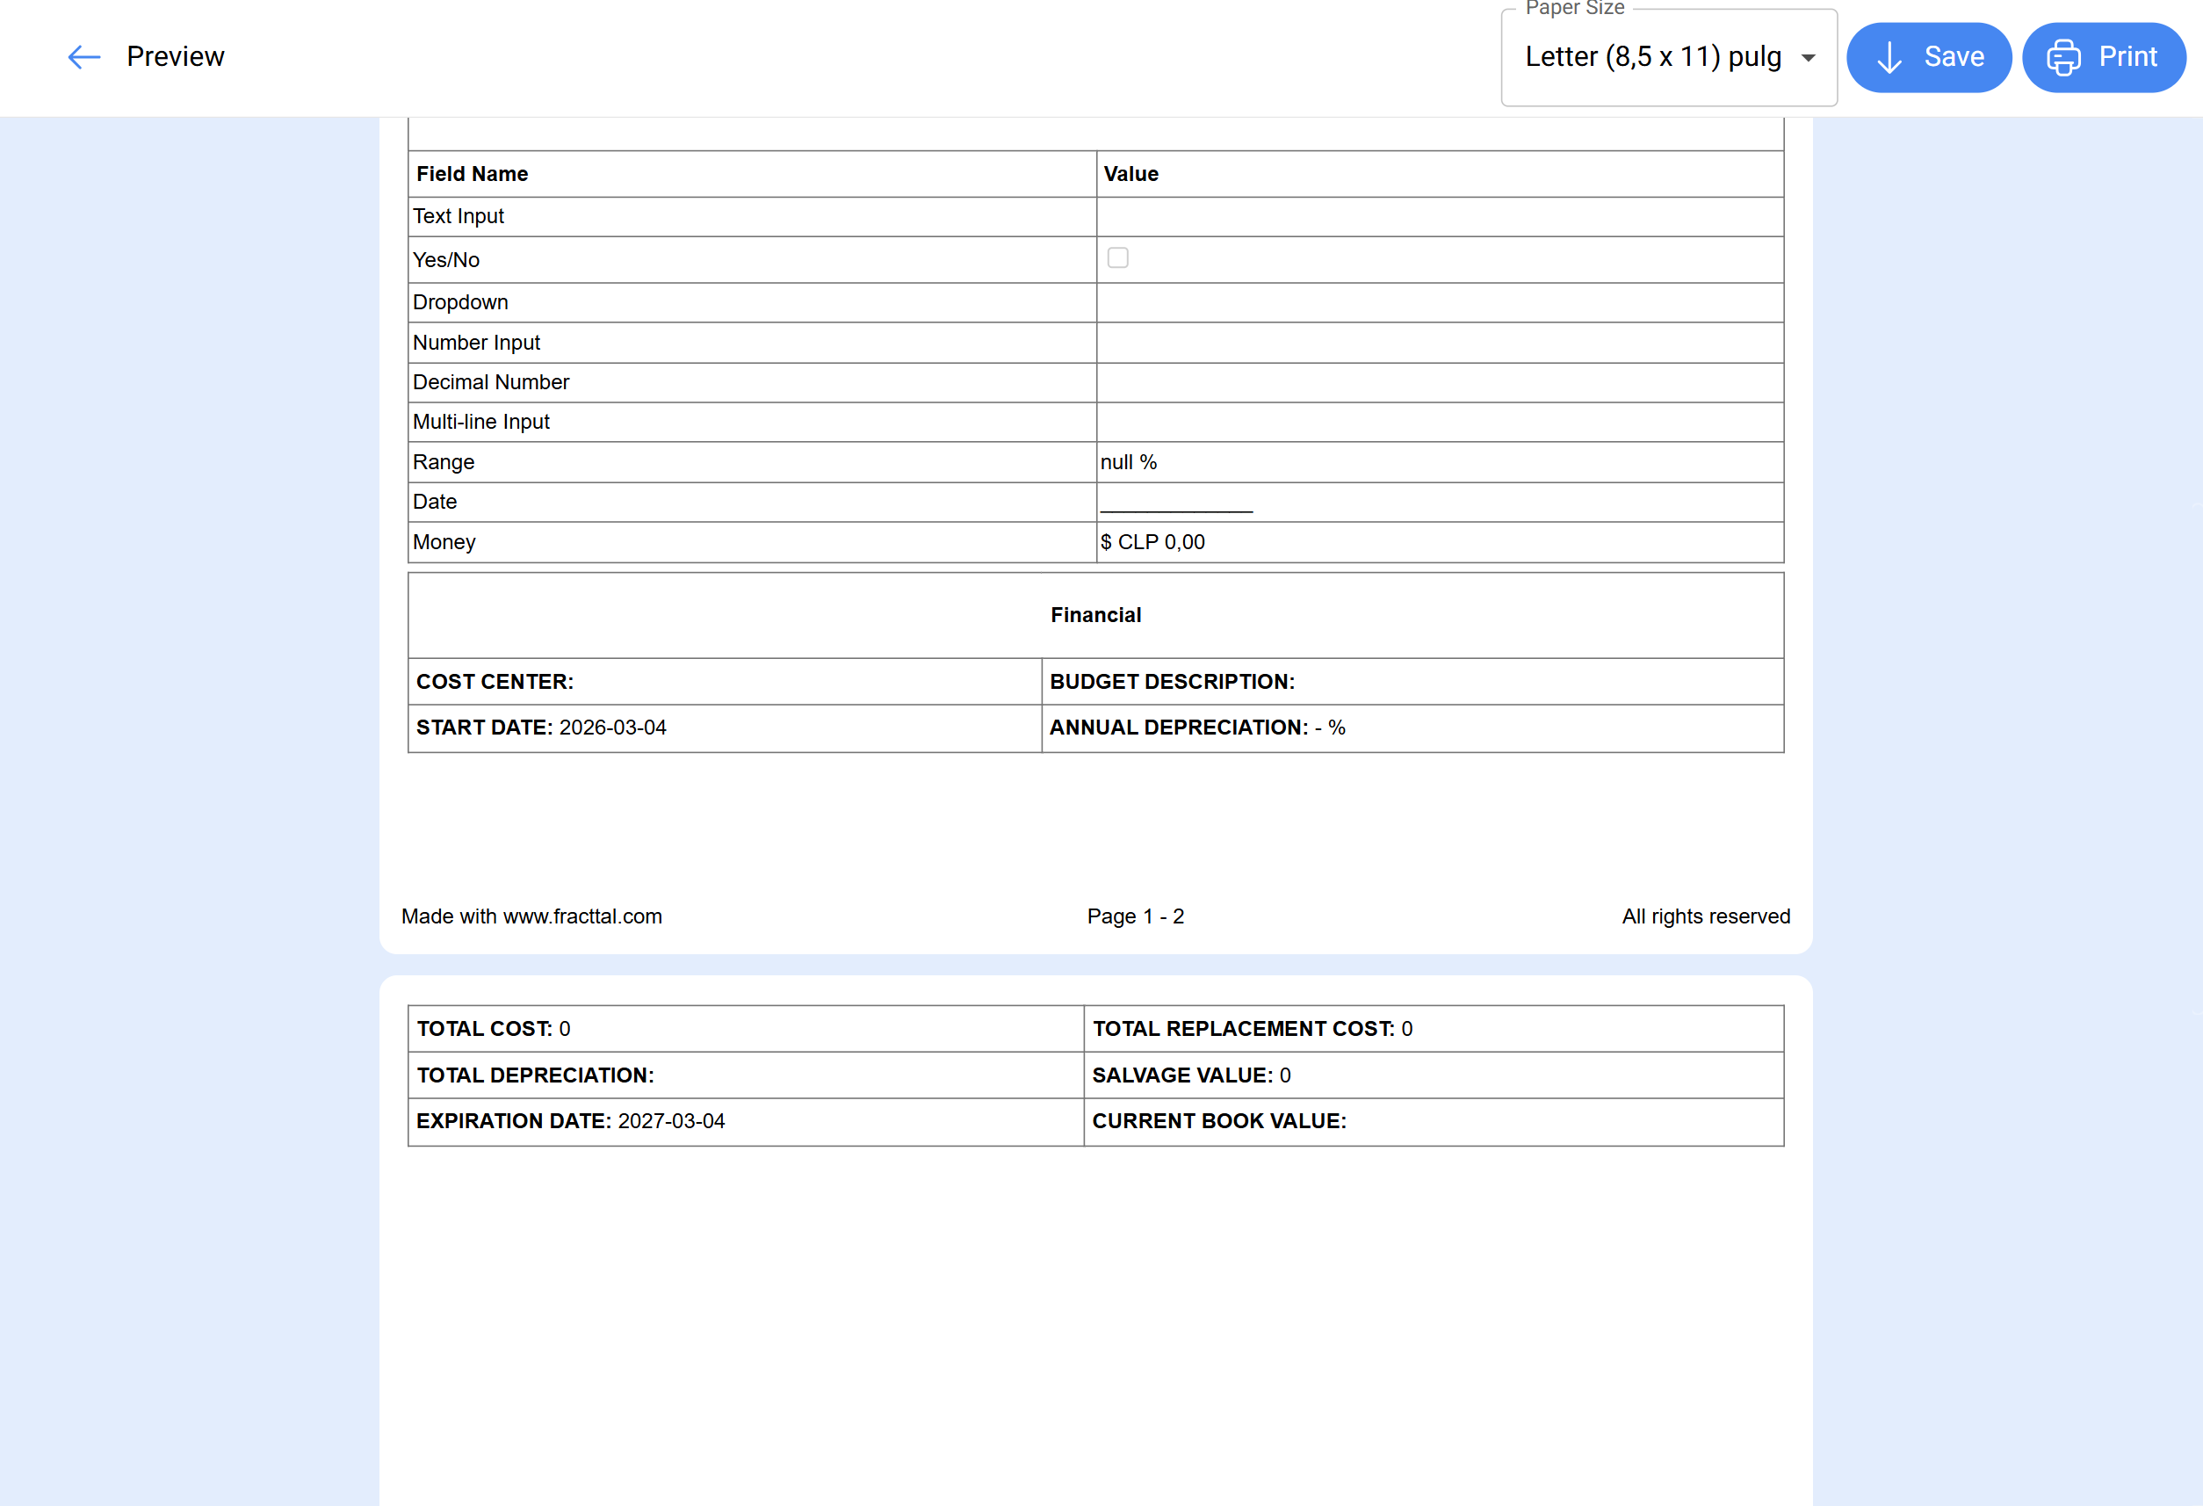Image resolution: width=2203 pixels, height=1506 pixels.
Task: Click the back arrow next to Preview
Action: pyautogui.click(x=83, y=57)
